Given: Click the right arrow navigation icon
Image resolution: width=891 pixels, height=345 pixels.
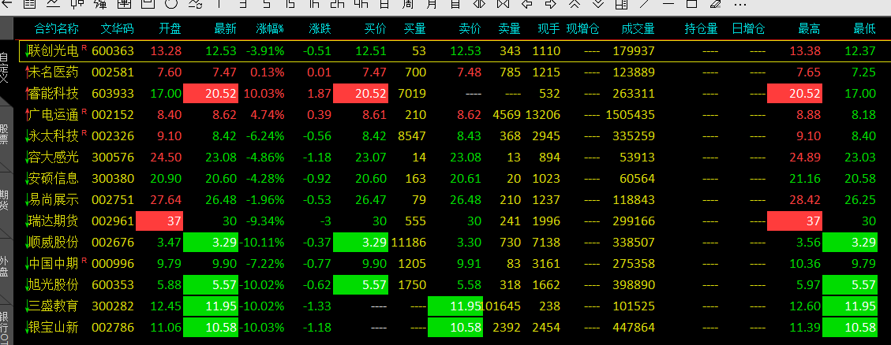Looking at the screenshot, I should [549, 4].
